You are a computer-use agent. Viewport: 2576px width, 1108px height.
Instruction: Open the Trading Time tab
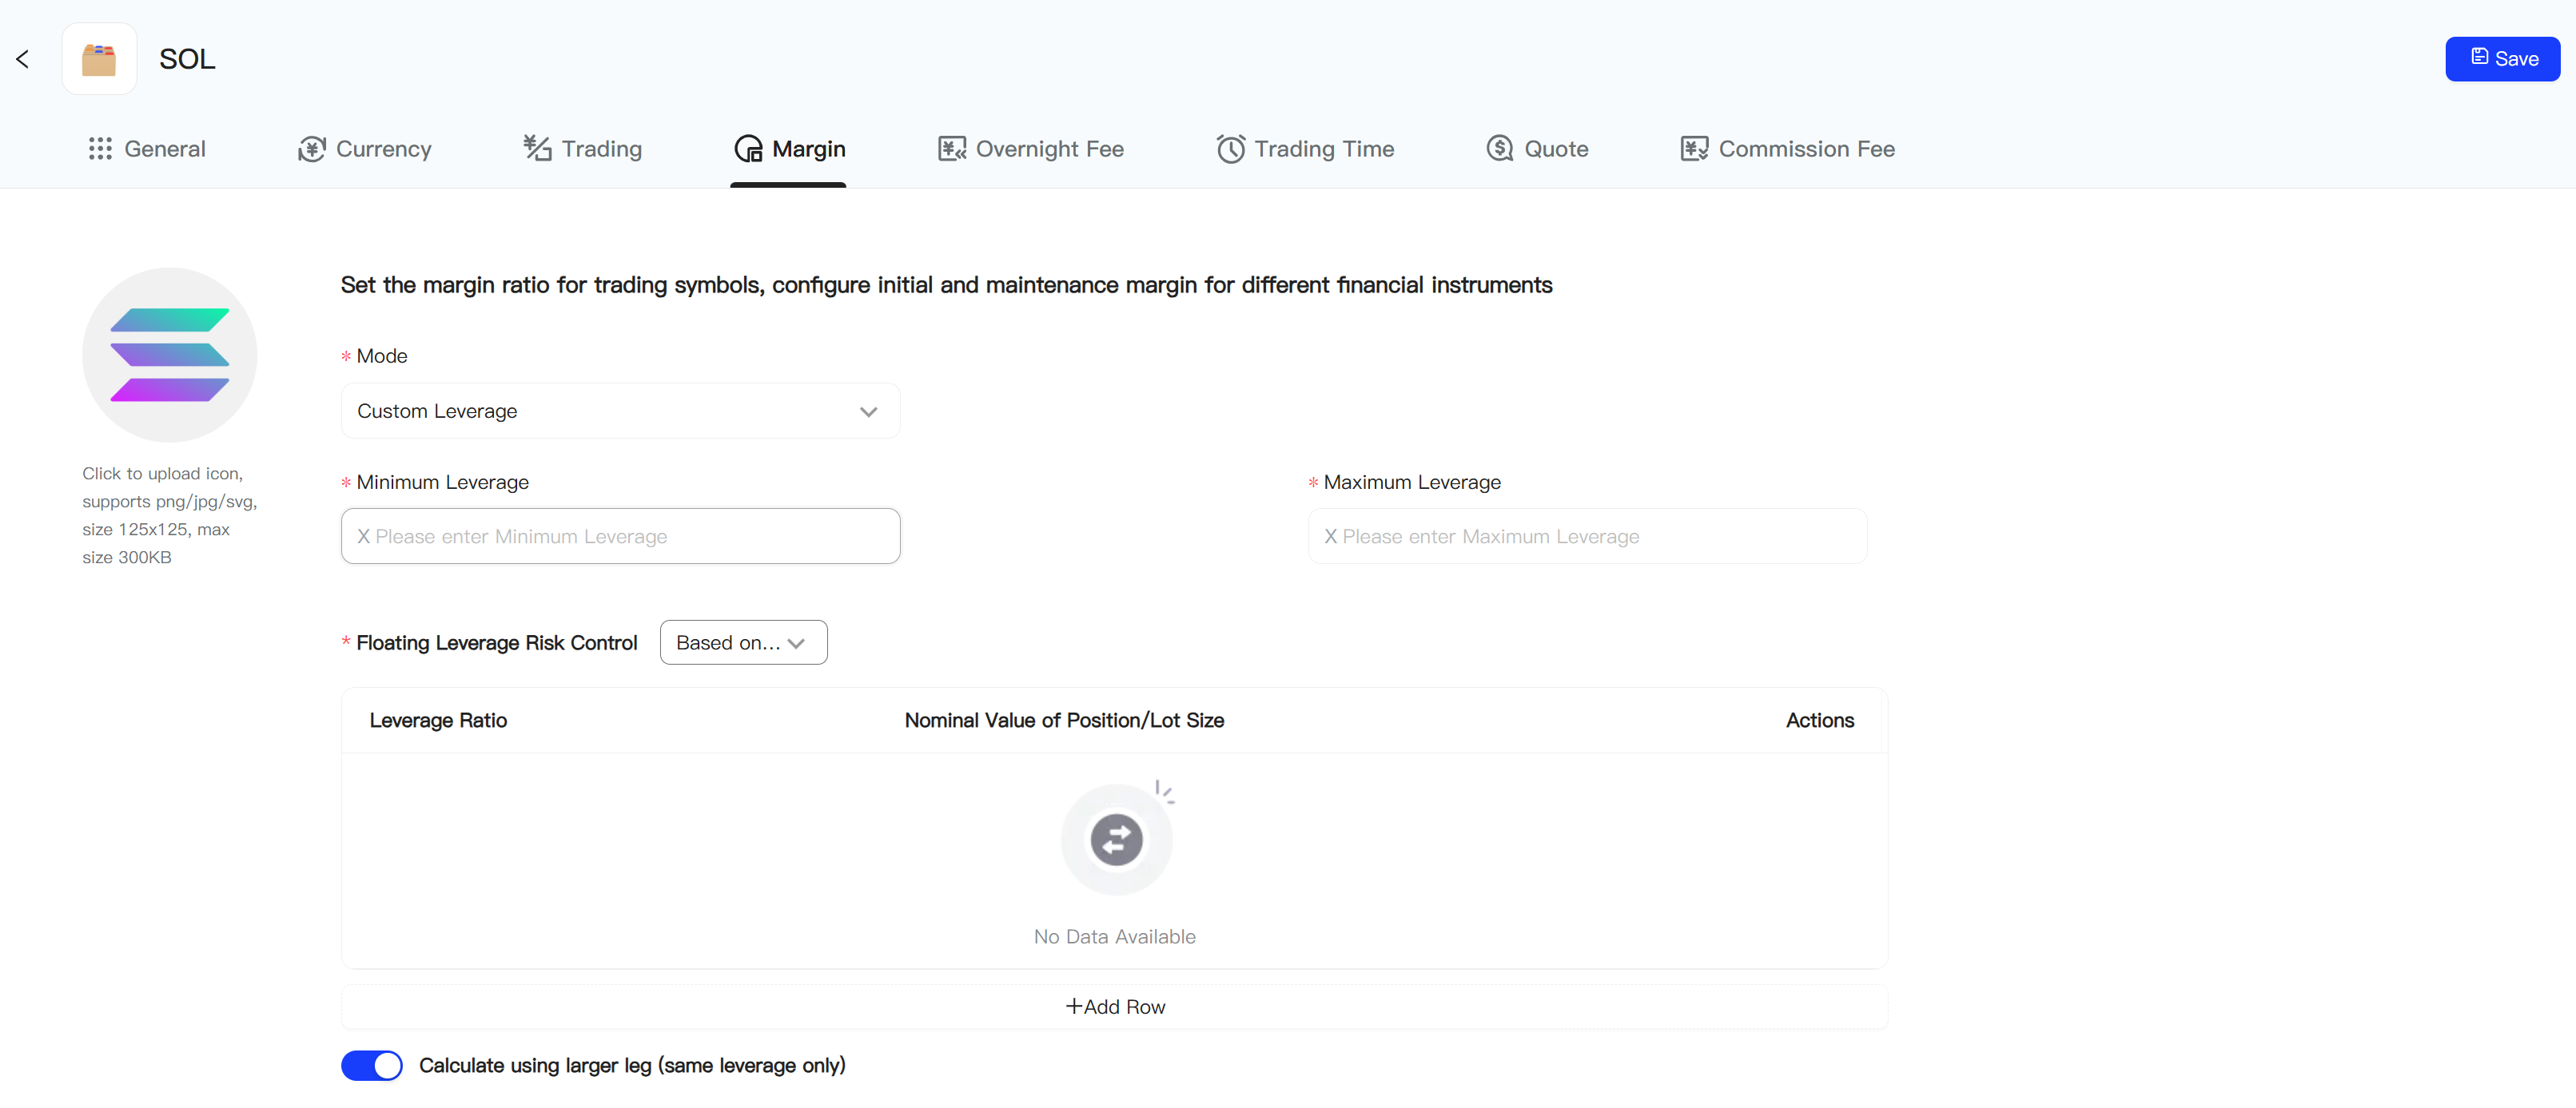pyautogui.click(x=1305, y=149)
